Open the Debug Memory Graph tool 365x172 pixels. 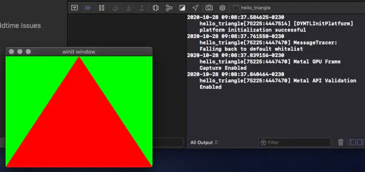point(169,8)
